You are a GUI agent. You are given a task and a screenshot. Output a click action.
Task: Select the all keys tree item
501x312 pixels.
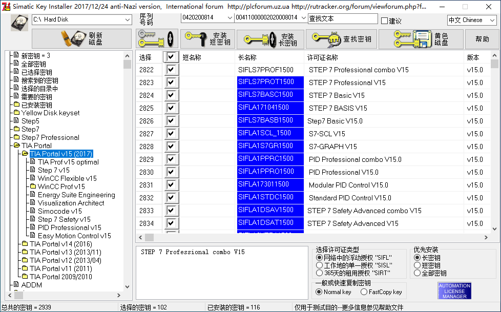click(x=33, y=64)
